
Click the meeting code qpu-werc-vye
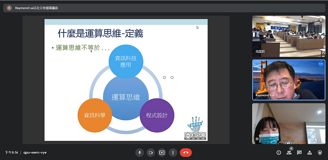[35, 153]
